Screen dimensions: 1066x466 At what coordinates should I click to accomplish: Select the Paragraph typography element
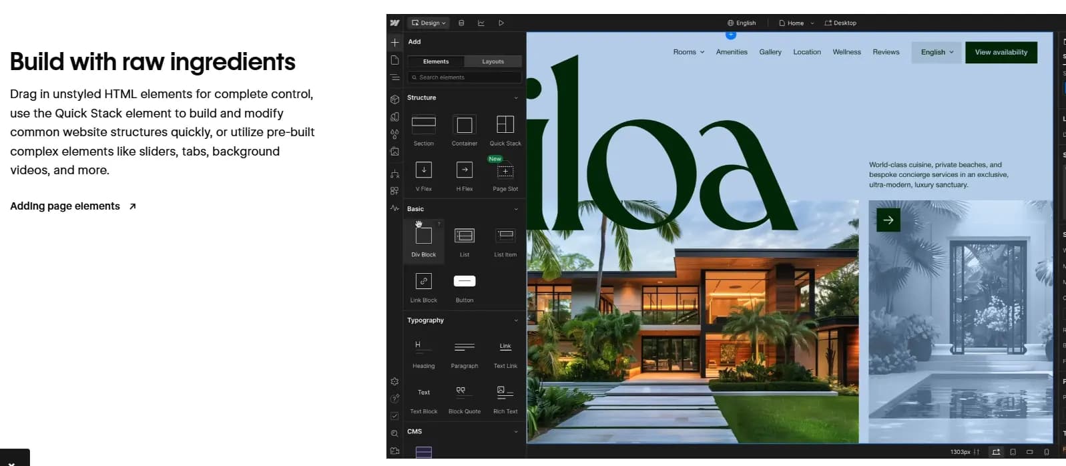465,353
